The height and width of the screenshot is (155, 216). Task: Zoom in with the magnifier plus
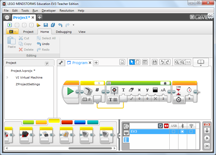point(183,62)
